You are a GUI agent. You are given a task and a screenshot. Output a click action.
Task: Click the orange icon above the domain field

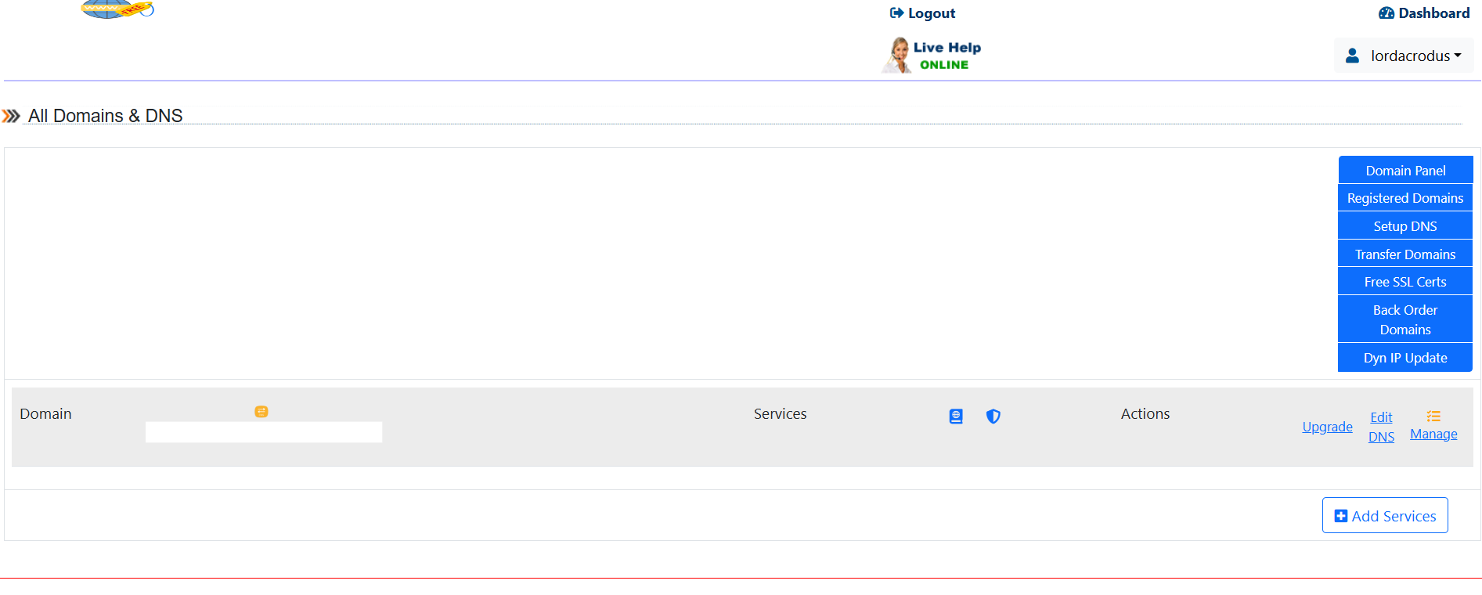[261, 412]
